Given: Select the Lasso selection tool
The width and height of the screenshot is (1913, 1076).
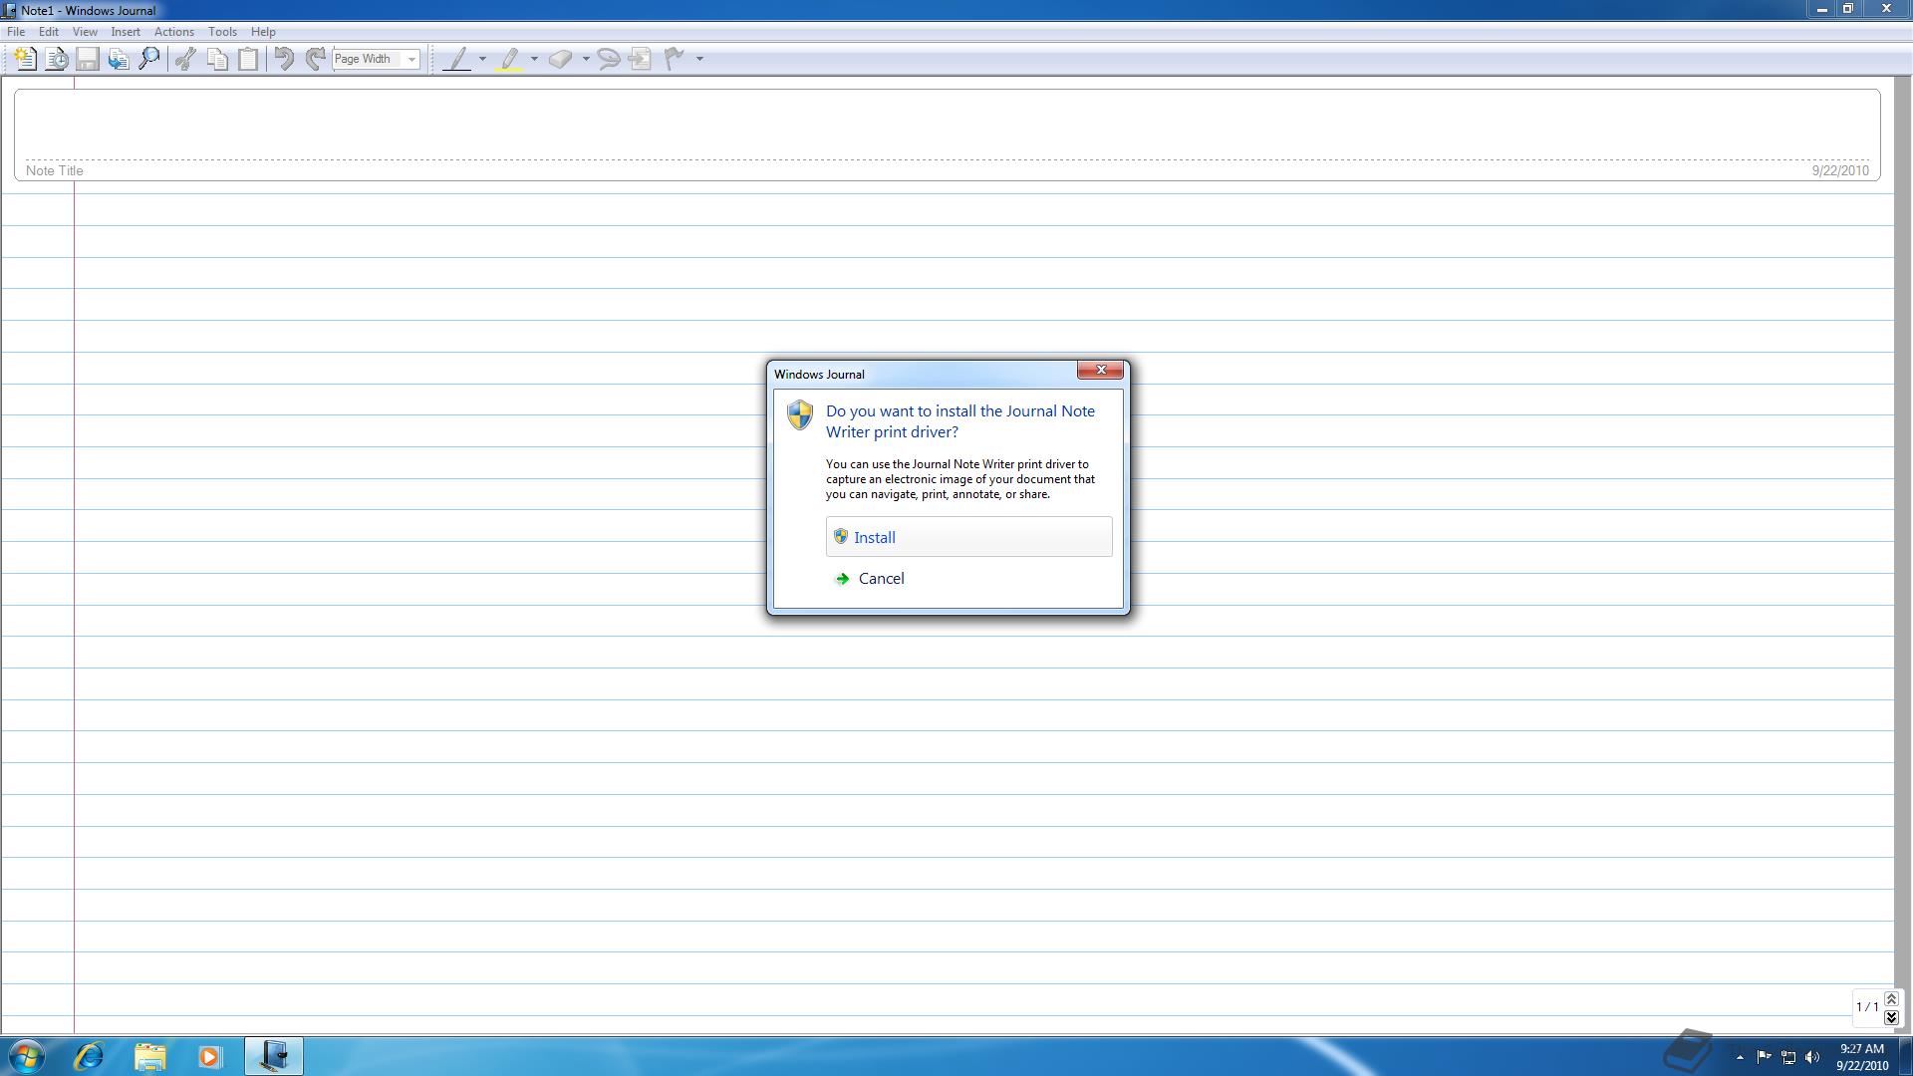Looking at the screenshot, I should point(609,59).
